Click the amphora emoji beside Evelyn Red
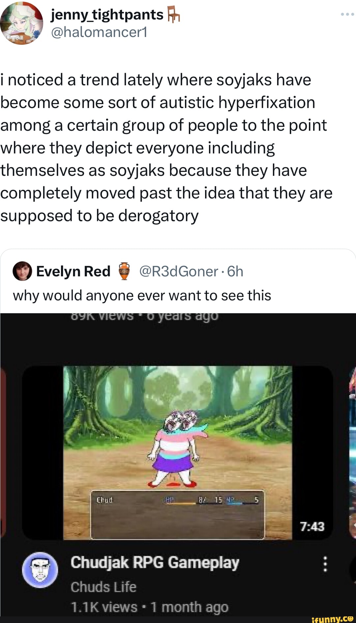This screenshot has width=356, height=623. pos(125,271)
